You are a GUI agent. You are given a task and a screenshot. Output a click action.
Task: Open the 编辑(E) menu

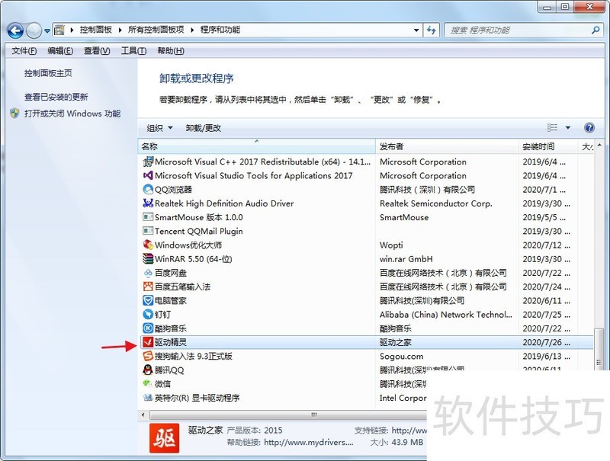pyautogui.click(x=60, y=51)
